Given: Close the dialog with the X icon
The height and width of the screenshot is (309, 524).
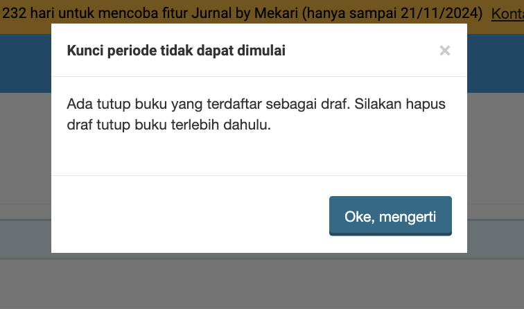Looking at the screenshot, I should coord(445,51).
